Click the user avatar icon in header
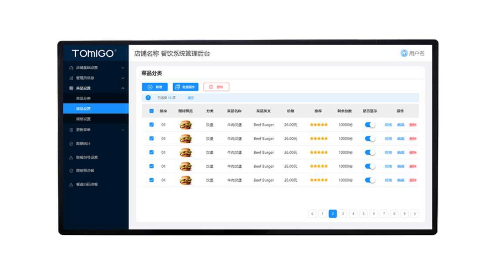This screenshot has height=277, width=492. pos(404,53)
